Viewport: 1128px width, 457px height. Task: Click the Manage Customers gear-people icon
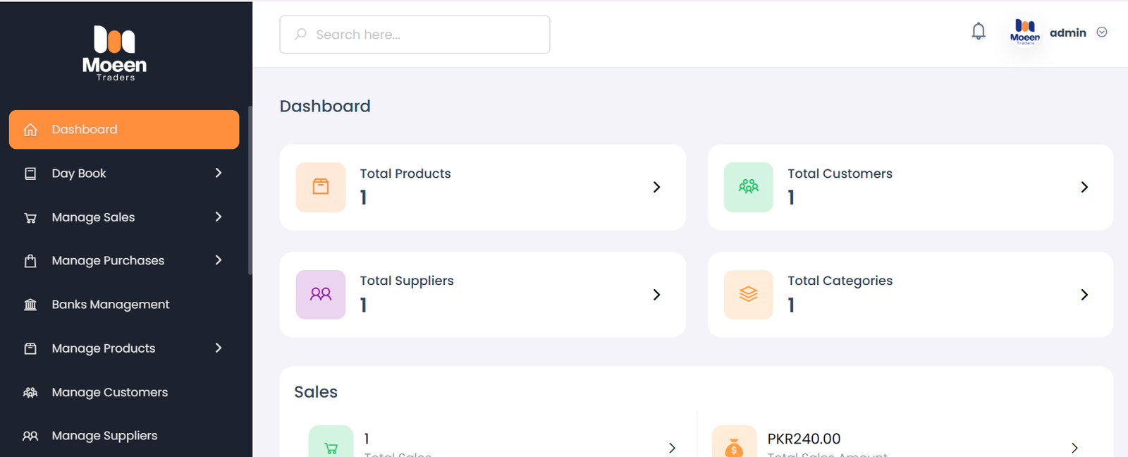coord(30,392)
